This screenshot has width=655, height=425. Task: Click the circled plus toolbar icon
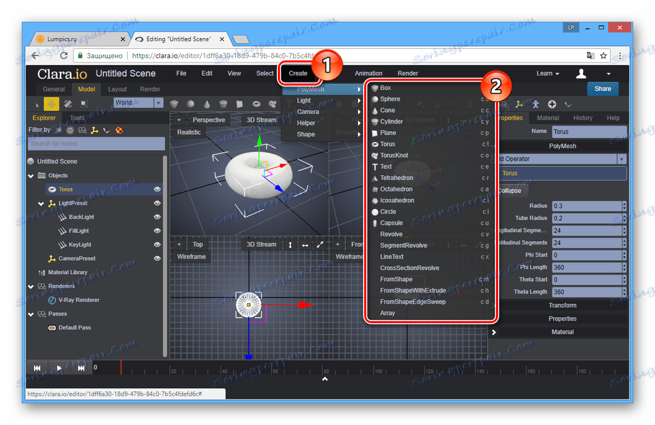tap(552, 104)
